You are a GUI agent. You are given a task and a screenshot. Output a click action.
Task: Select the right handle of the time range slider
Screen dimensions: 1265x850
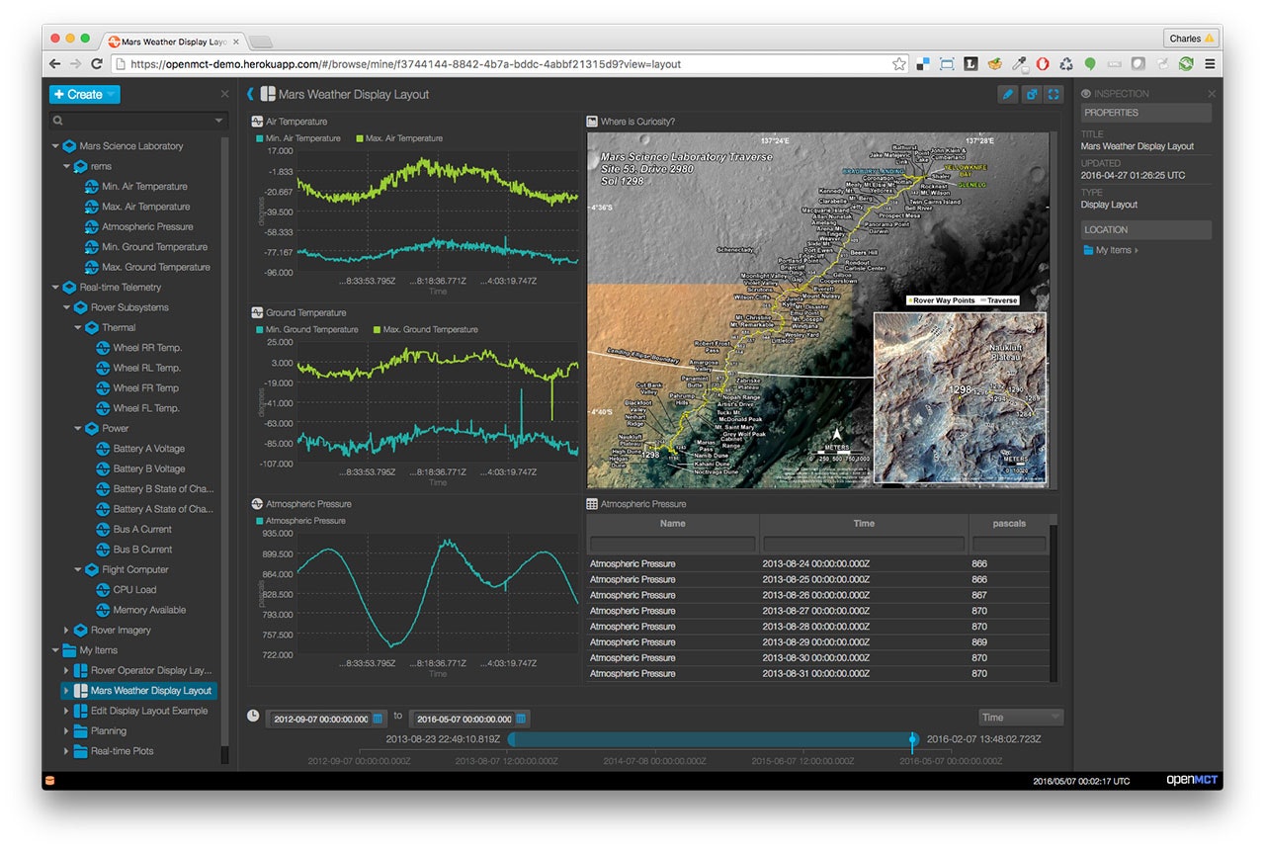[x=912, y=739]
